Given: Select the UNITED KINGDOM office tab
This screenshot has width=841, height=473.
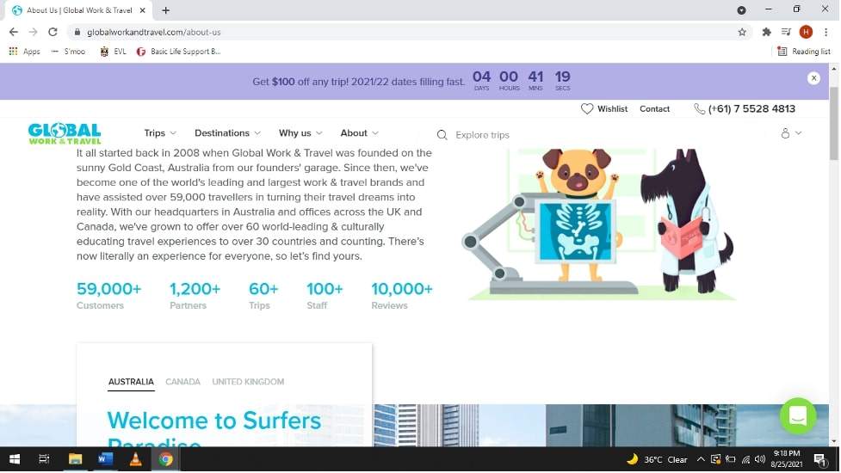Looking at the screenshot, I should coord(248,382).
